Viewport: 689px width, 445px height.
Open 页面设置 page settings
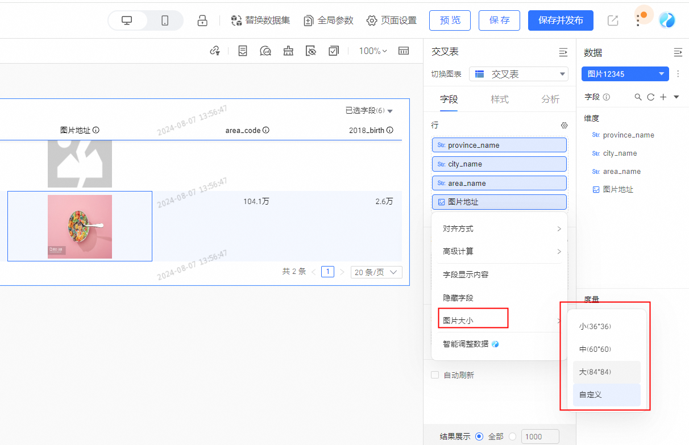[x=391, y=20]
